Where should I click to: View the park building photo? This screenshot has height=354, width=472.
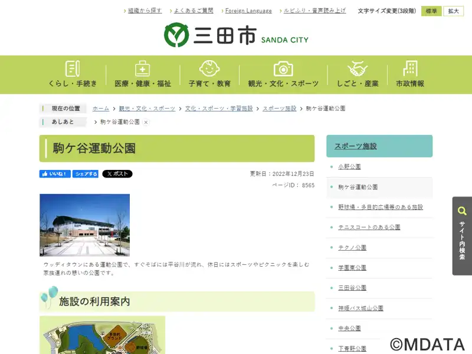click(x=84, y=225)
